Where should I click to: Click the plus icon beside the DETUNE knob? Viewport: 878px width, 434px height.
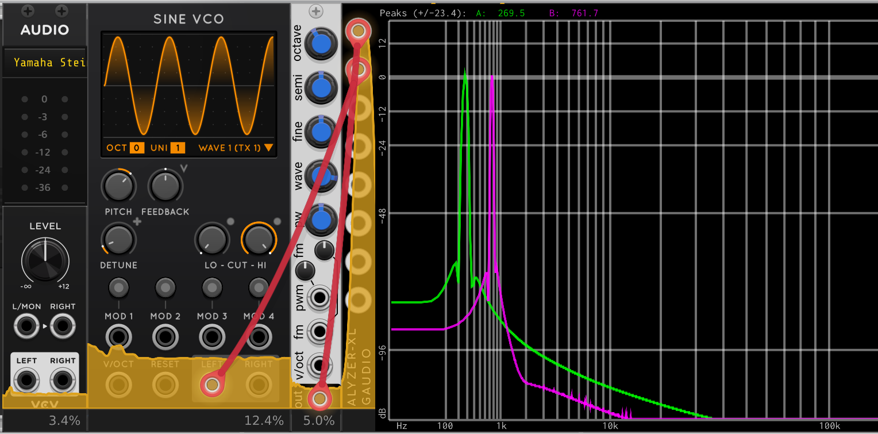[137, 222]
